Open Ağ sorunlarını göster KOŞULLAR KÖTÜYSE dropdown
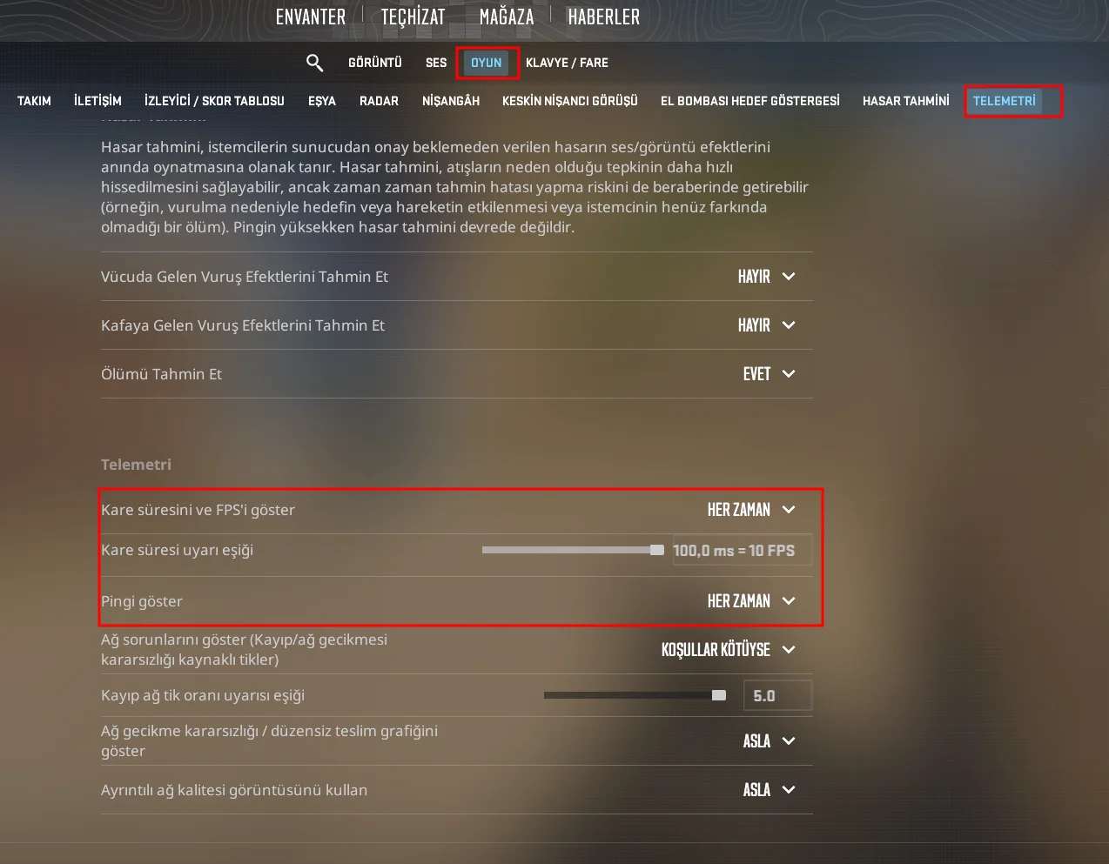1109x864 pixels. coord(729,650)
